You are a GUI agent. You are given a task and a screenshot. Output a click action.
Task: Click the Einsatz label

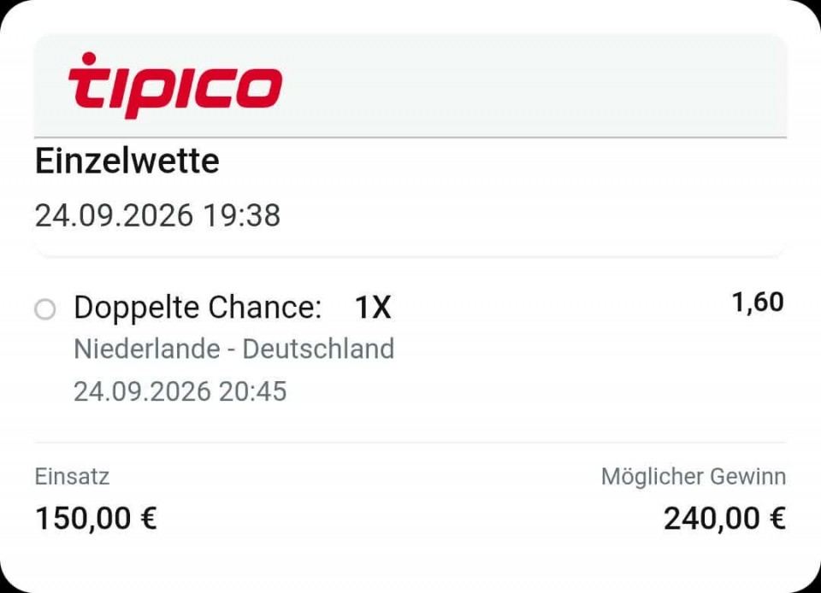(72, 477)
